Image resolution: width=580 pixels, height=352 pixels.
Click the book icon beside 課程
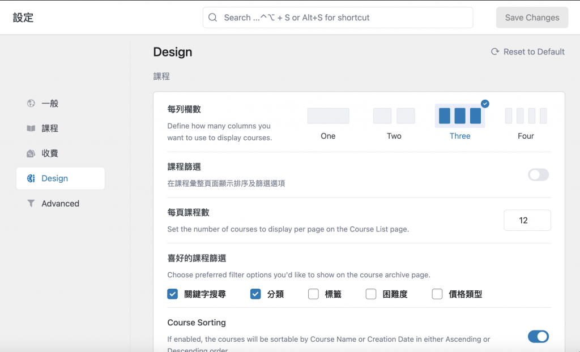click(31, 128)
